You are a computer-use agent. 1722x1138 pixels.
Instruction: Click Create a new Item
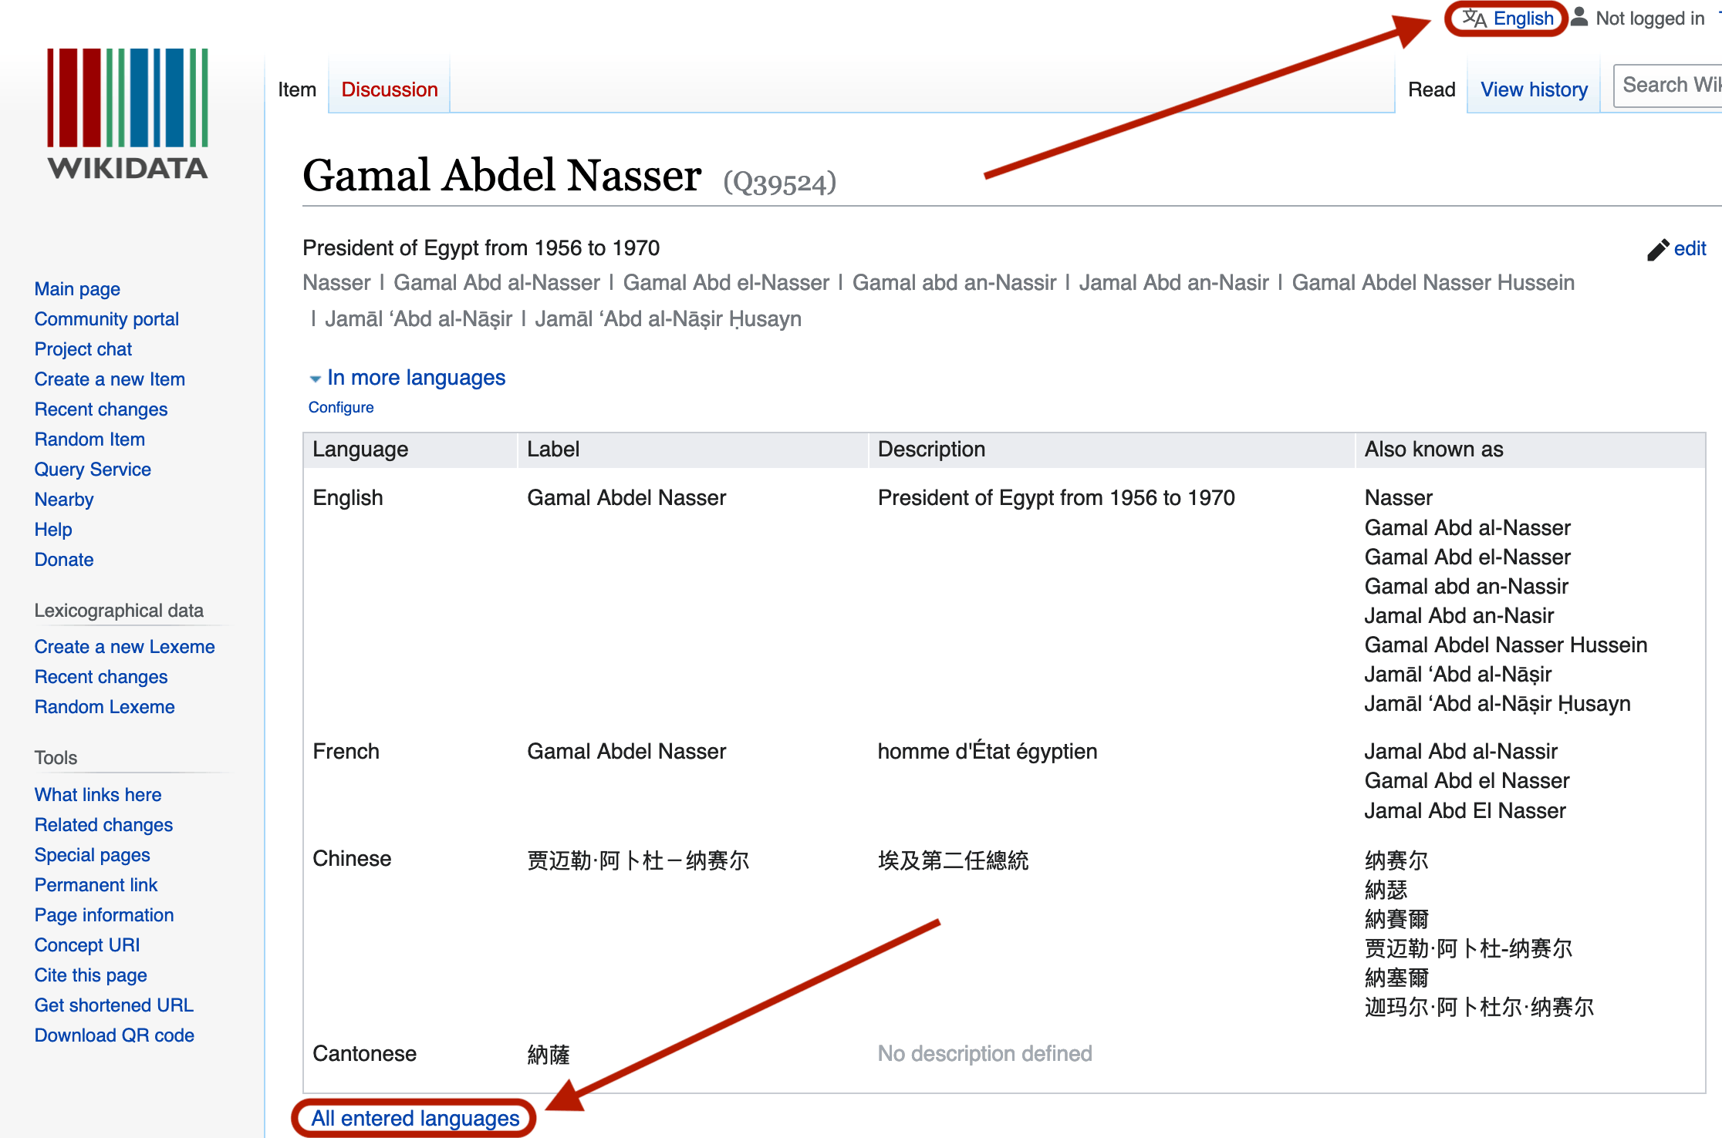(x=110, y=379)
